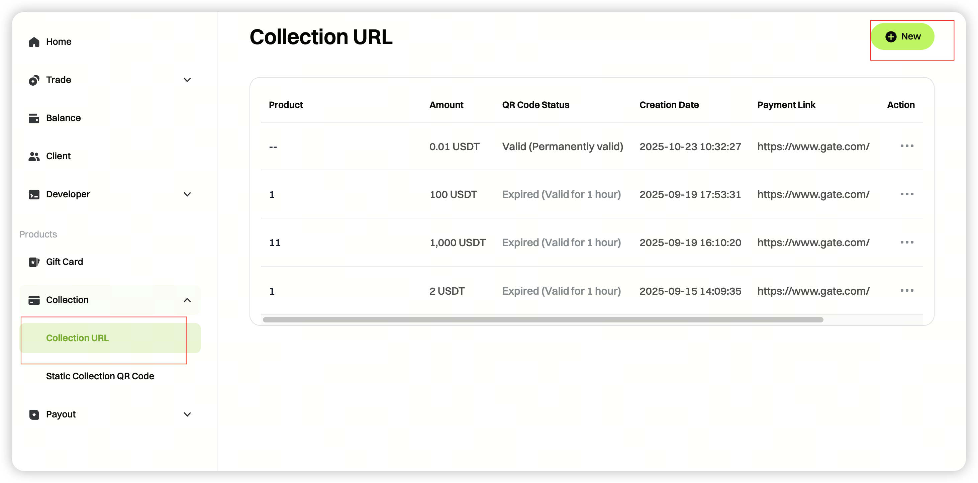Click the Payout icon in sidebar

[x=34, y=415]
